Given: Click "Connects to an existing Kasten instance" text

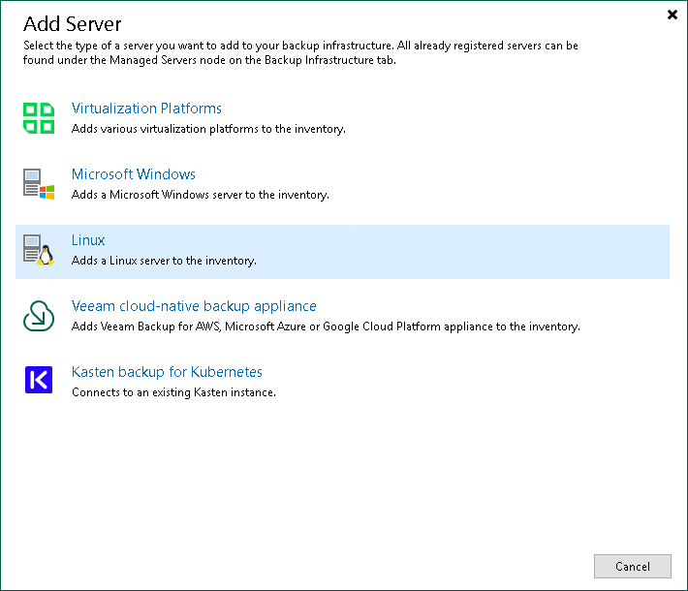Looking at the screenshot, I should tap(173, 392).
